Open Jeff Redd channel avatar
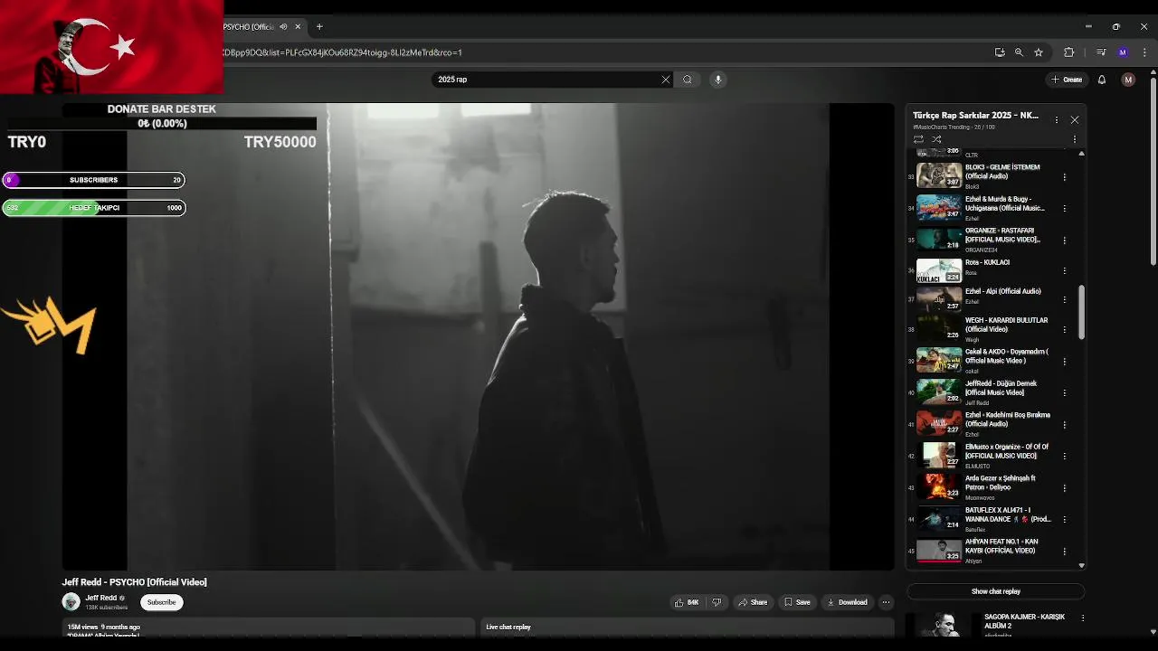The width and height of the screenshot is (1158, 651). coord(71,602)
